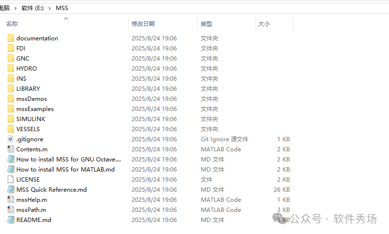Click the README.md file icon
Image resolution: width=389 pixels, height=234 pixels.
11,220
